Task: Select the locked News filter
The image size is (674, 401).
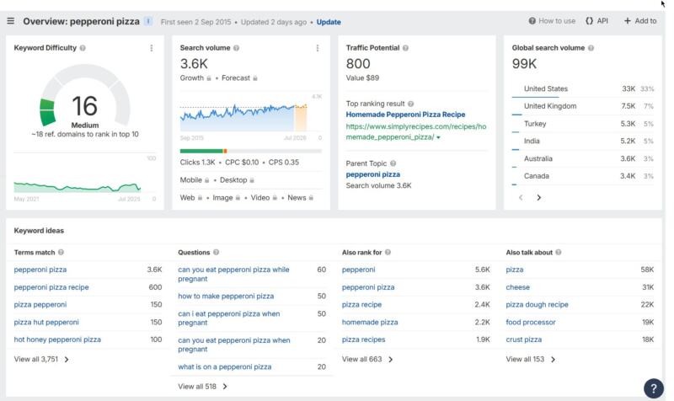Action: pyautogui.click(x=300, y=198)
